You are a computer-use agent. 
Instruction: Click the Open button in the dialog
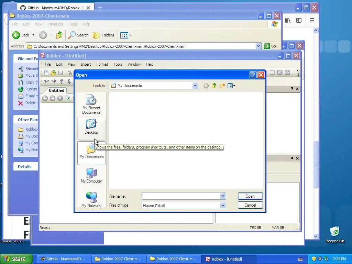click(x=250, y=196)
